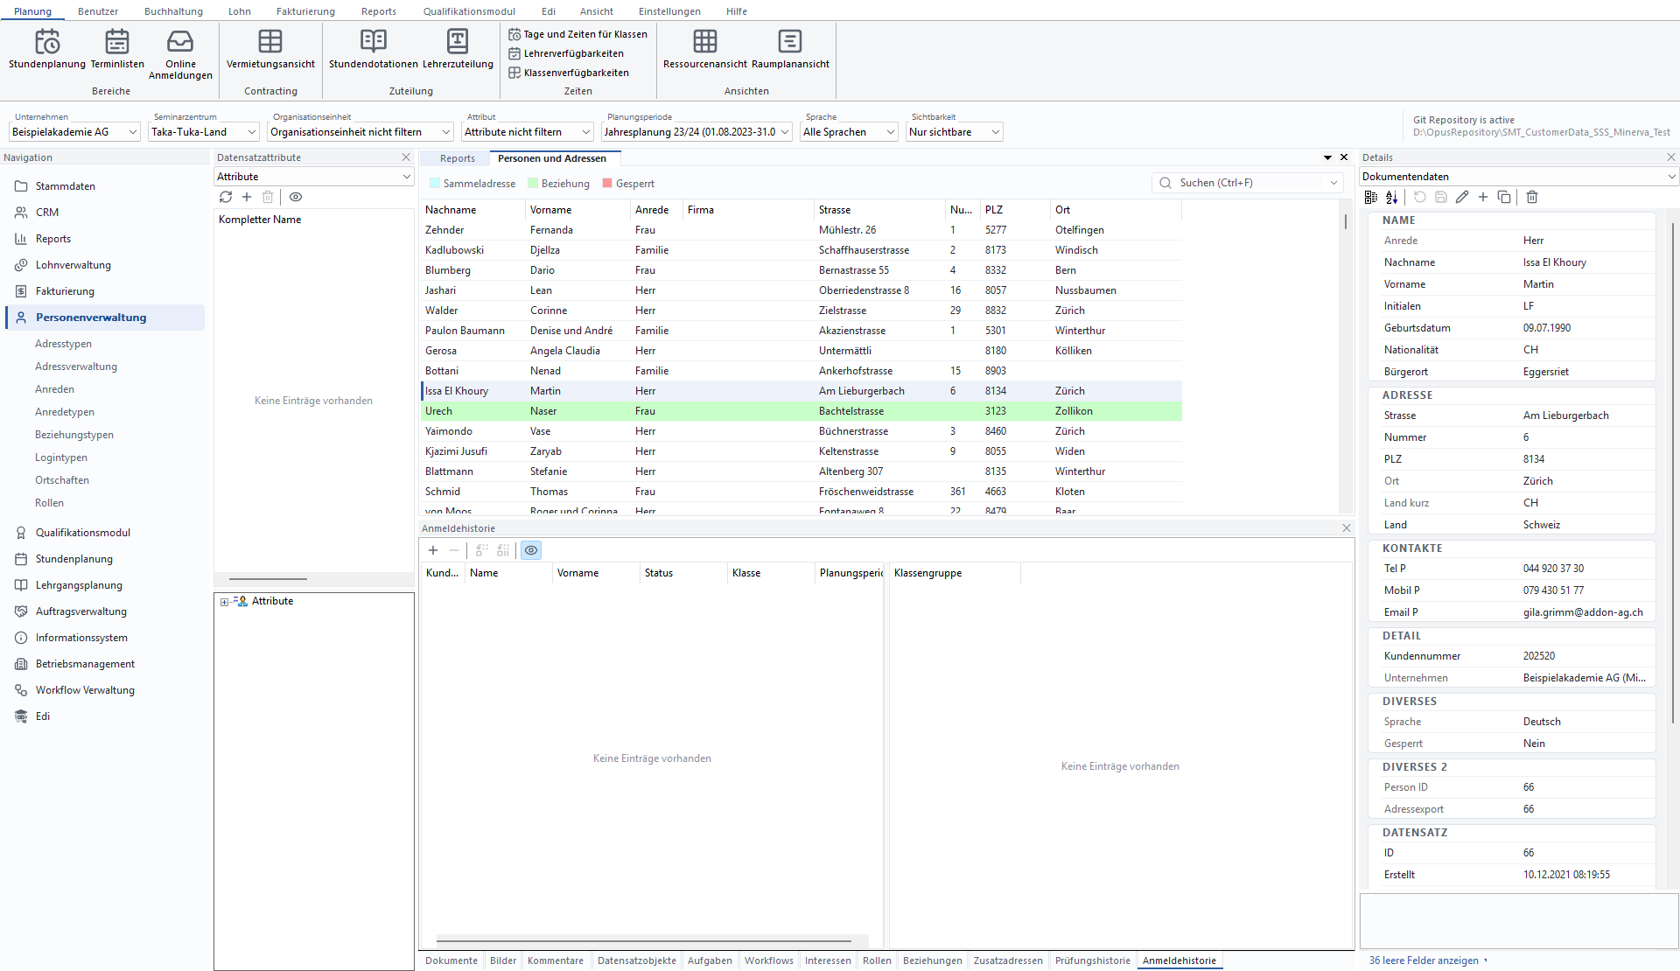Close the Datensatzattribute panel
This screenshot has height=971, width=1680.
406,157
